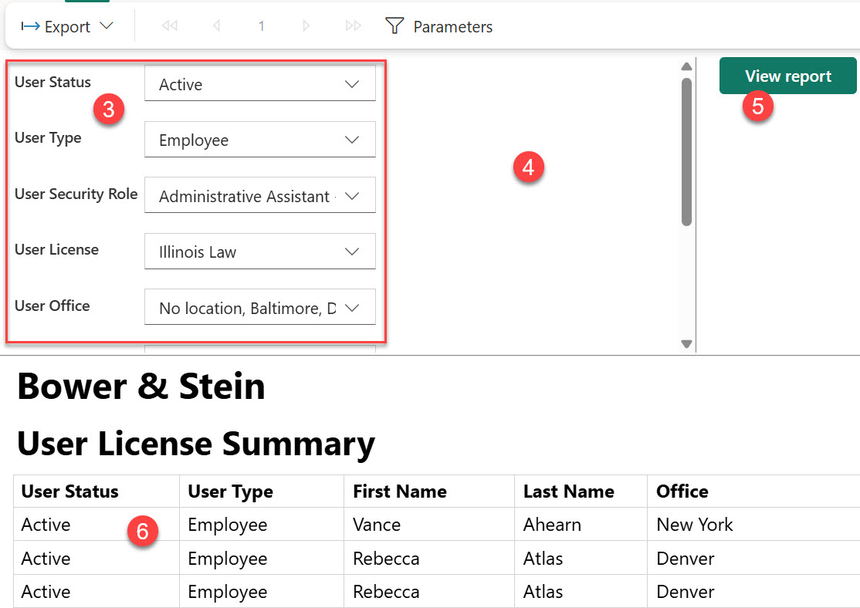Open the User Security Role dropdown

[260, 195]
